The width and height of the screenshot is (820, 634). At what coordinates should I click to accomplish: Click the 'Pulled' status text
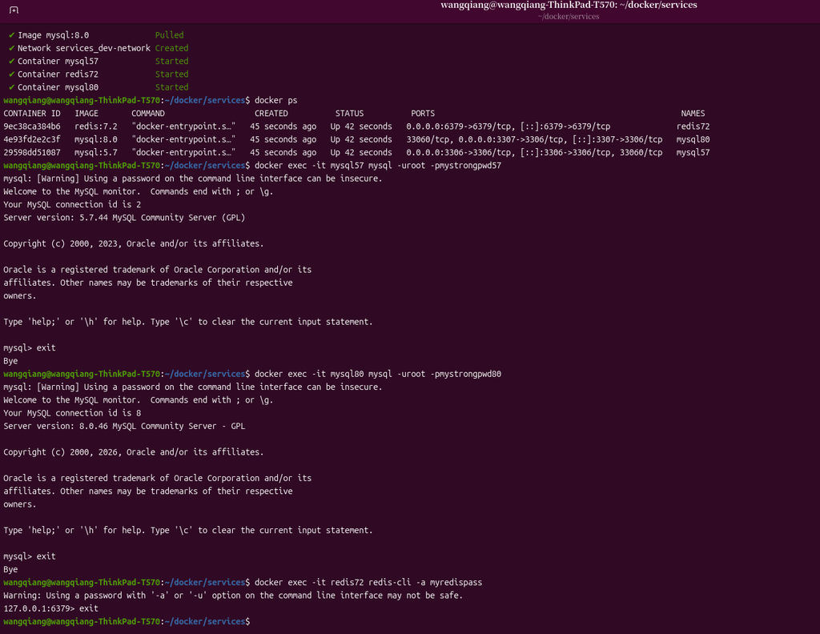[169, 35]
